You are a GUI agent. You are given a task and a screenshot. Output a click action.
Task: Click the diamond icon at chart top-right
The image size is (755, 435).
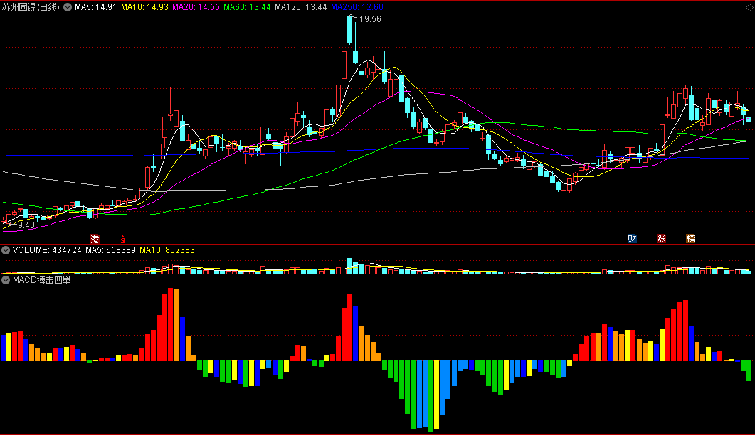[x=749, y=7]
